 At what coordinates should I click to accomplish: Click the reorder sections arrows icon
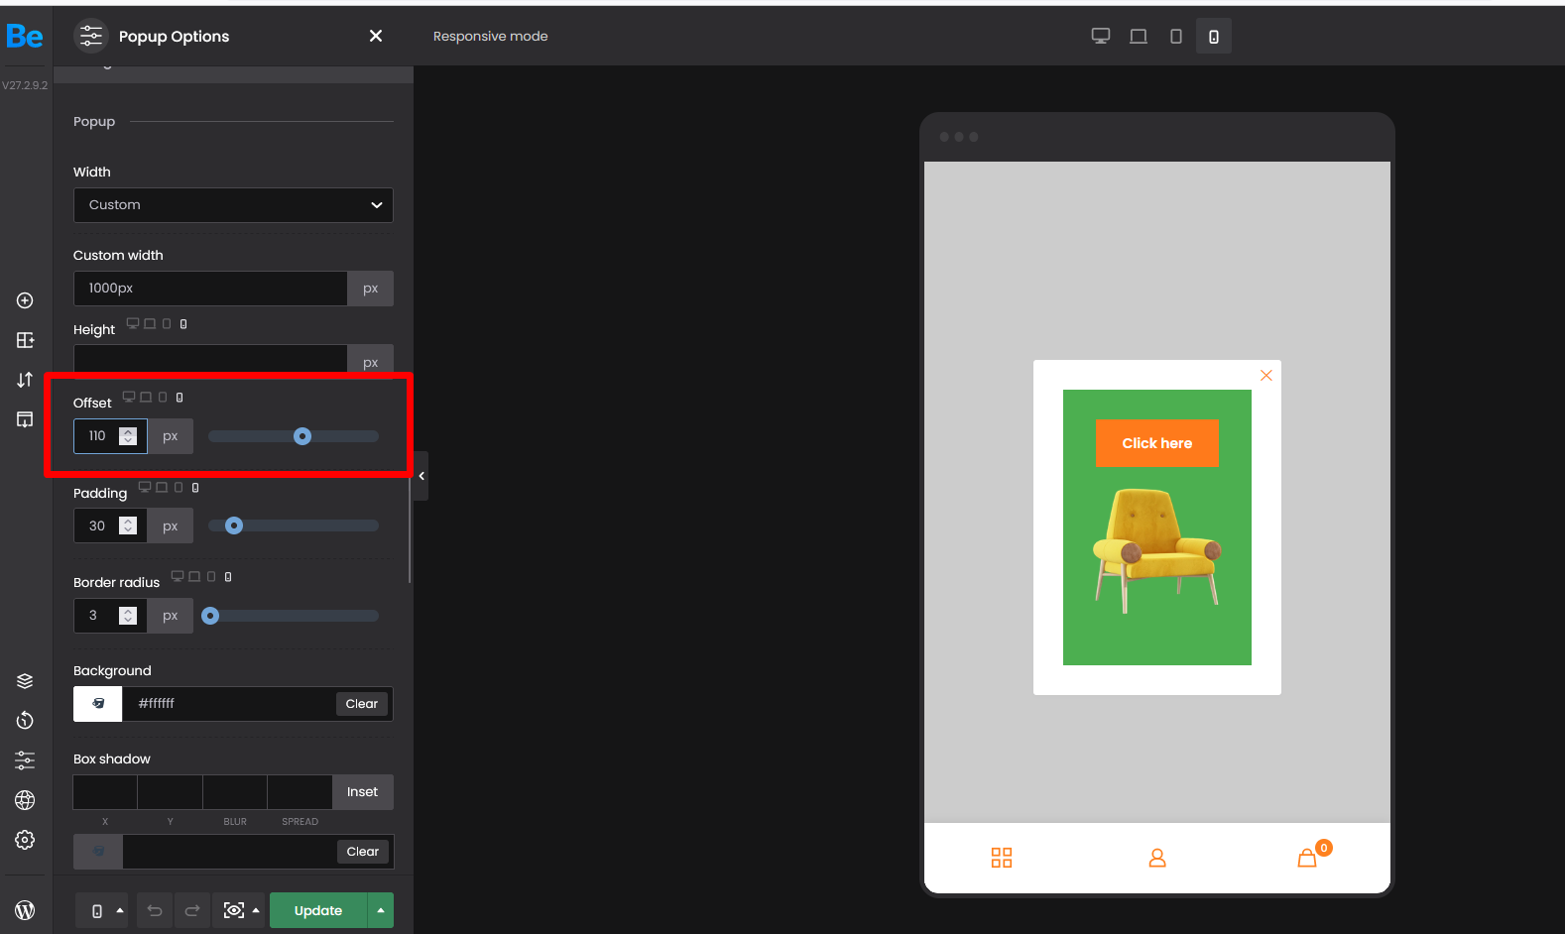pos(25,380)
